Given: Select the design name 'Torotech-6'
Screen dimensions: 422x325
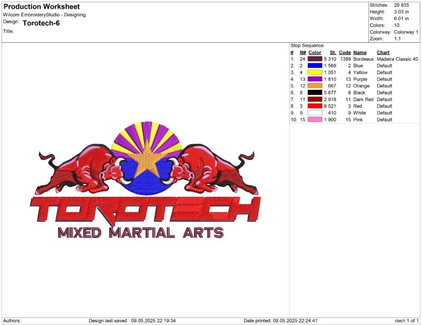Looking at the screenshot, I should (x=41, y=23).
